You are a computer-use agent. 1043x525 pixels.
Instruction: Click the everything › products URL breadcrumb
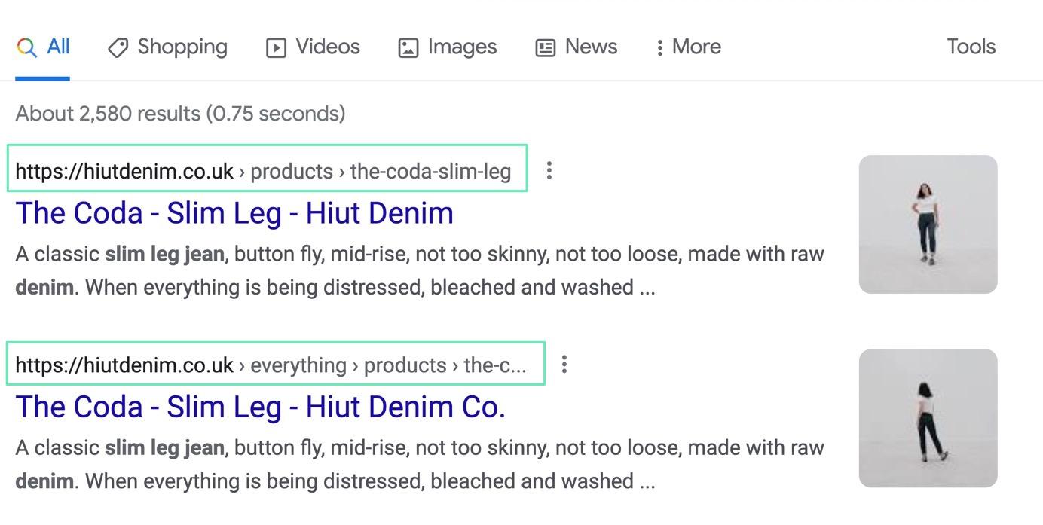(271, 365)
